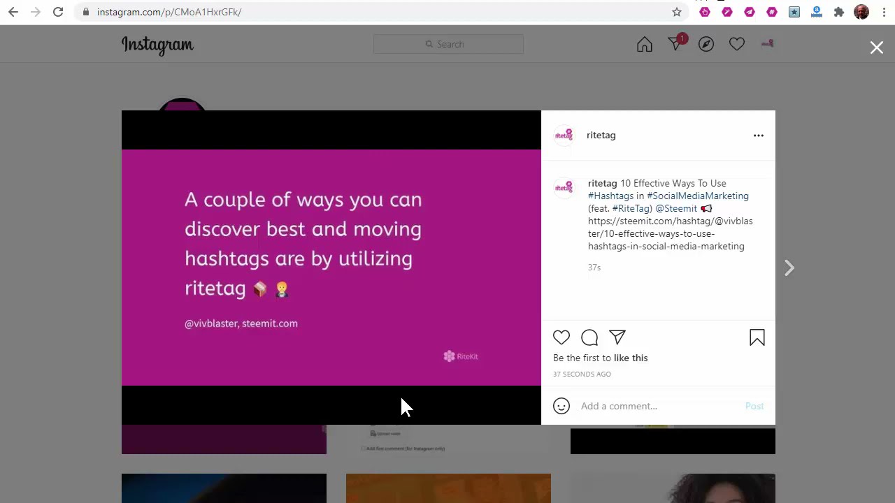Open the Chrome profile avatar
This screenshot has width=895, height=503.
click(x=861, y=12)
